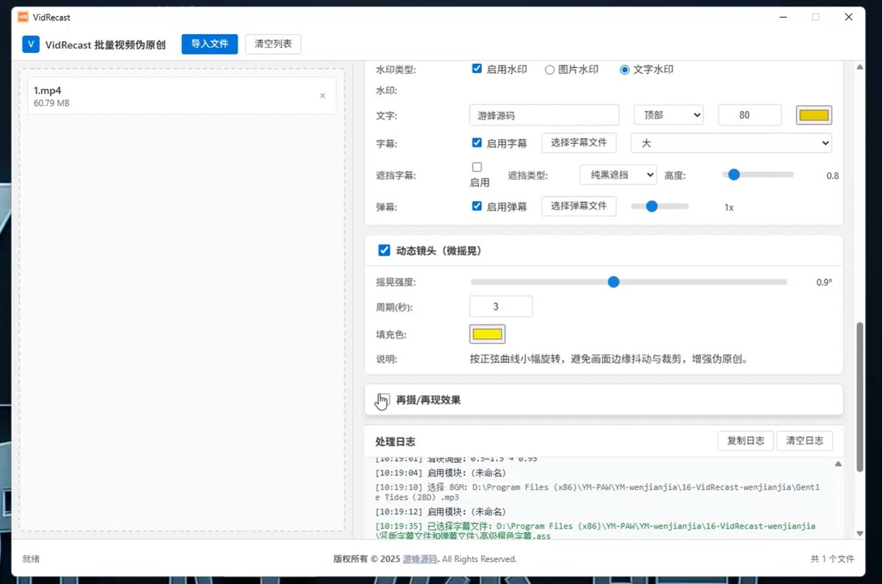Open the 填充色 yellow color swatch

[487, 334]
